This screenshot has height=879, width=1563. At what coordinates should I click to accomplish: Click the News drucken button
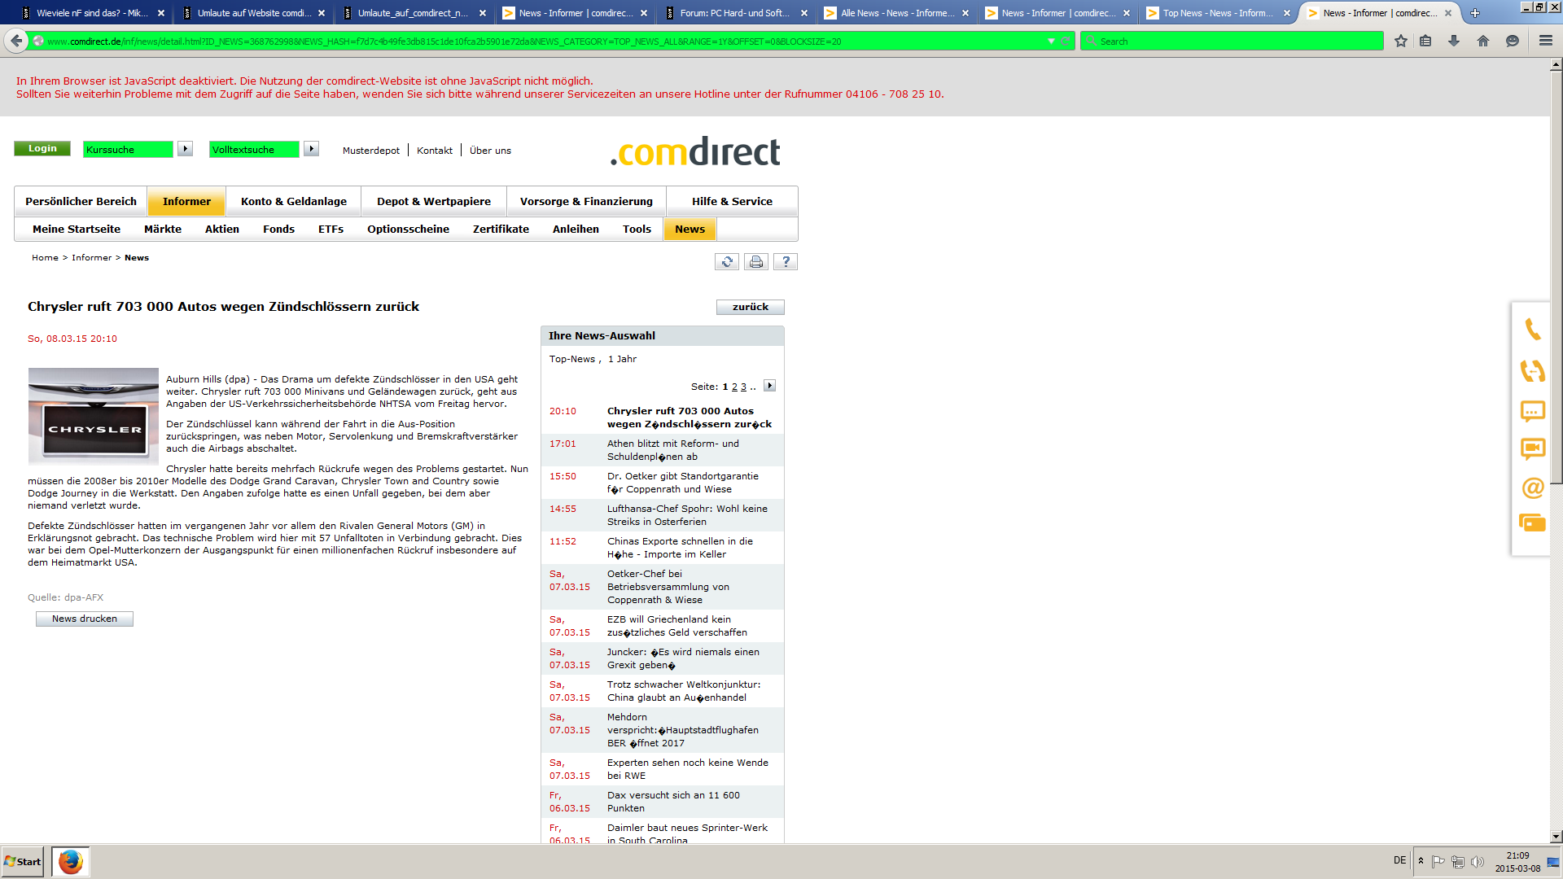85,619
